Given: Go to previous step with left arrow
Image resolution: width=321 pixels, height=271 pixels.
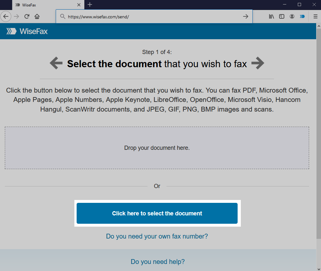Looking at the screenshot, I should tap(56, 63).
